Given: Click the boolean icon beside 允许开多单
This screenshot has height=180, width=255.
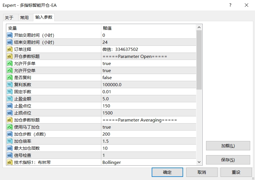Looking at the screenshot, I should (x=10, y=64).
